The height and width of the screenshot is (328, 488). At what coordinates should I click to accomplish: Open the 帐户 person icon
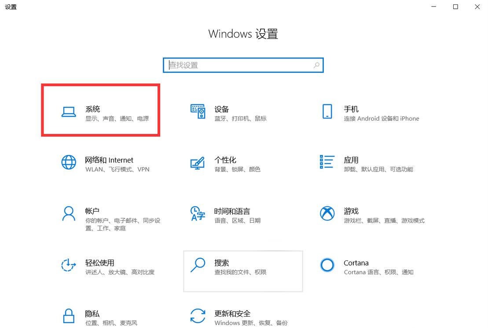coord(69,213)
